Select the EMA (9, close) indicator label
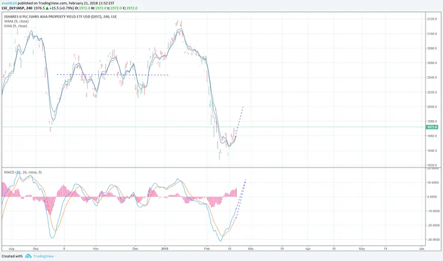The height and width of the screenshot is (261, 443). tap(16, 26)
